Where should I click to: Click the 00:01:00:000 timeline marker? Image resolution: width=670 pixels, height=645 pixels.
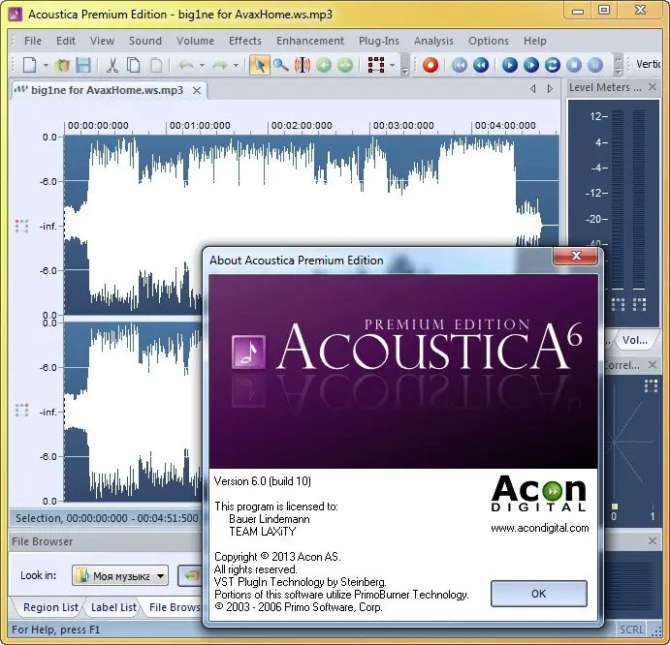coord(200,126)
